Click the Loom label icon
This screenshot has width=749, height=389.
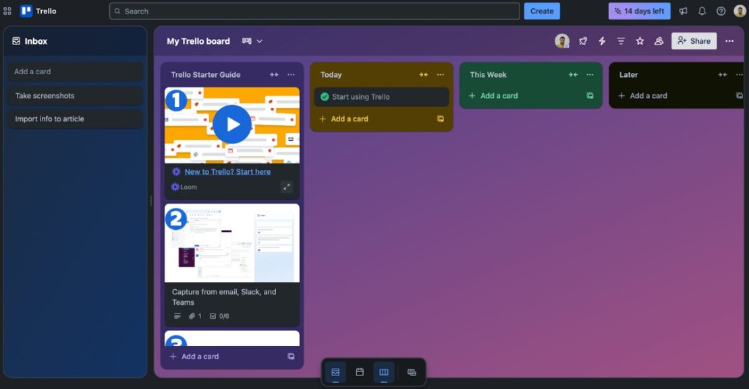pos(175,187)
